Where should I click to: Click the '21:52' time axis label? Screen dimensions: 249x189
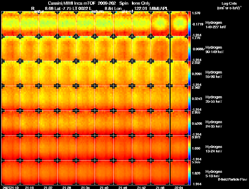point(141,187)
